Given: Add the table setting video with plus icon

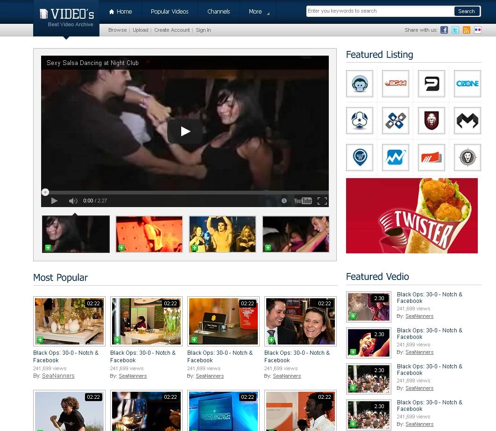Looking at the screenshot, I should pyautogui.click(x=40, y=340).
